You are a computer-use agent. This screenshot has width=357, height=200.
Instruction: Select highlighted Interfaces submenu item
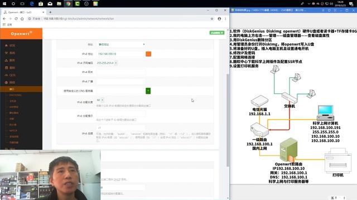pos(21,89)
